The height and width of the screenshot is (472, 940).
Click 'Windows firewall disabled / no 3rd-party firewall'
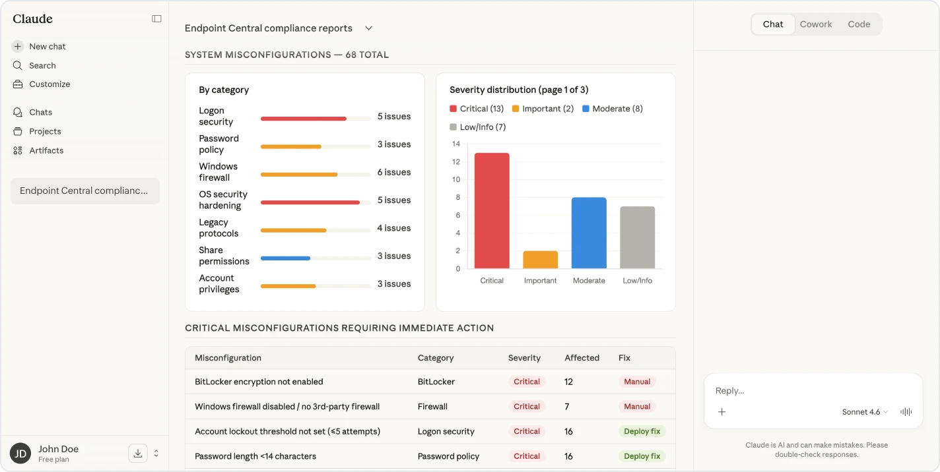(287, 407)
